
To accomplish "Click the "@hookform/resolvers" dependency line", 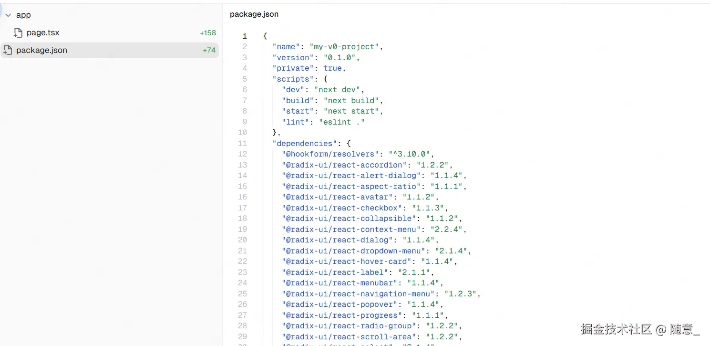I will coord(330,154).
